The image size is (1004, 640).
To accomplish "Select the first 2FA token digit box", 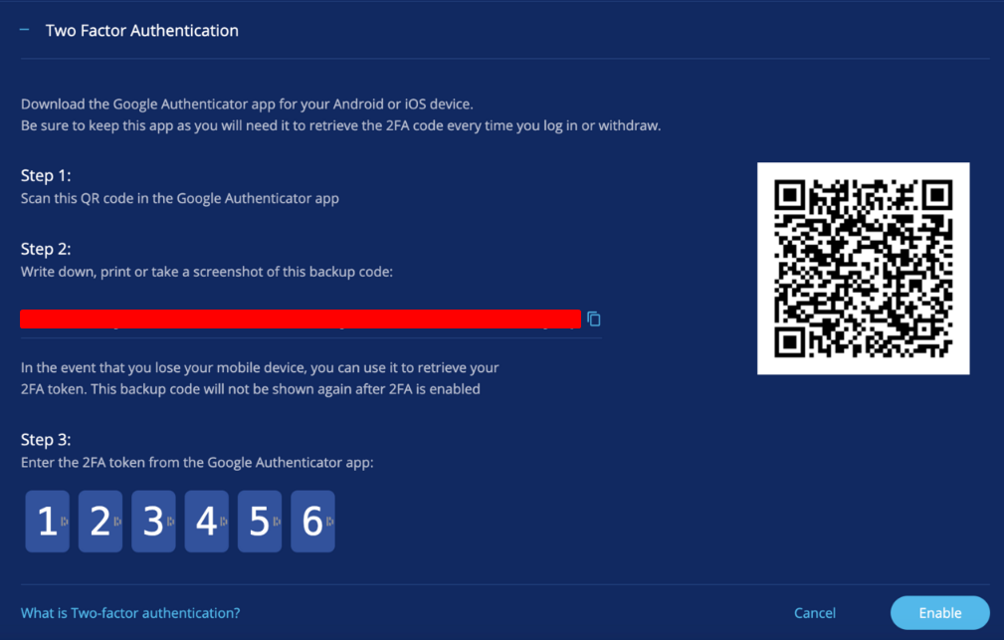I will click(47, 521).
